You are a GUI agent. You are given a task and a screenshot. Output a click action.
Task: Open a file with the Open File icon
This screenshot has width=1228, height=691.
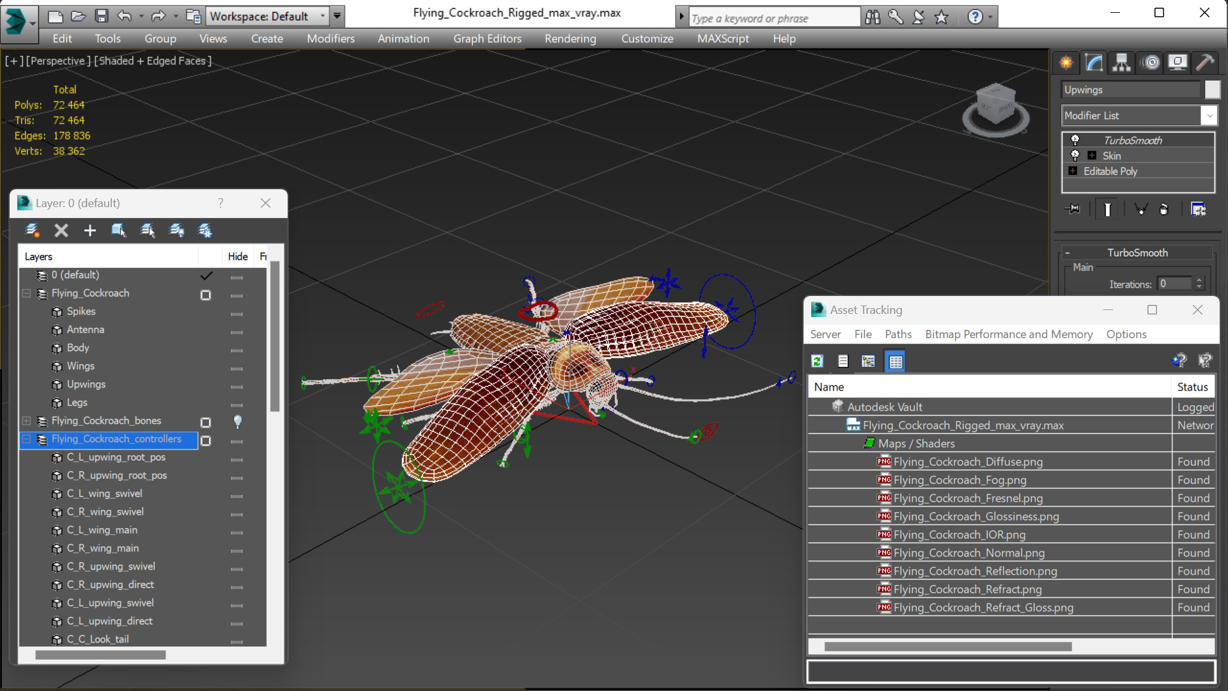pos(78,17)
